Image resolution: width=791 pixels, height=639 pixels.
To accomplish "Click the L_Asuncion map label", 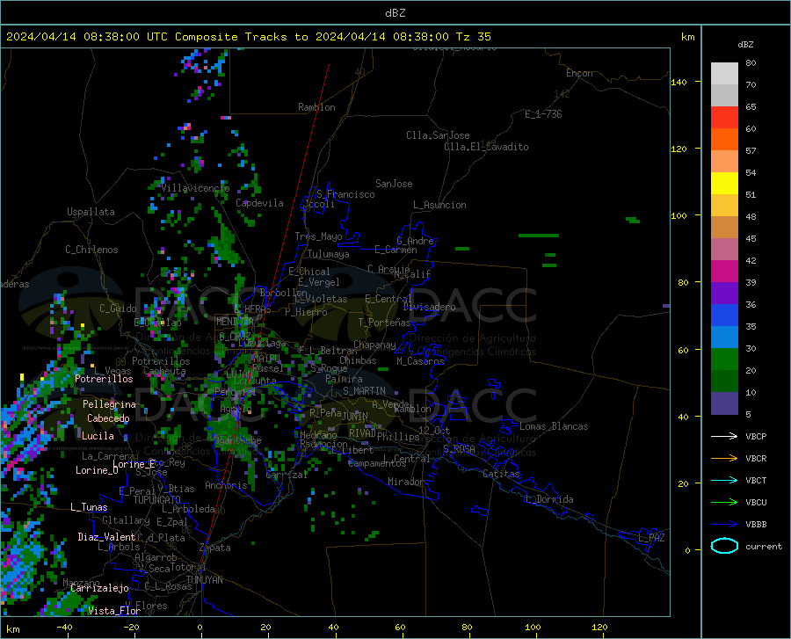I will pyautogui.click(x=439, y=205).
